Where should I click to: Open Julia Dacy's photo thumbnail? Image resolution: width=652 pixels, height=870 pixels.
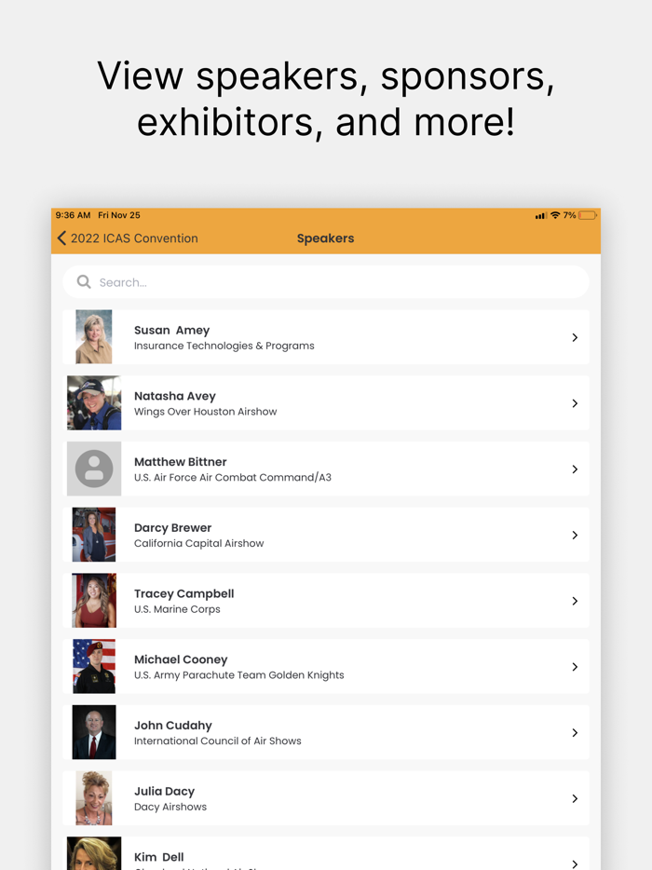[94, 798]
